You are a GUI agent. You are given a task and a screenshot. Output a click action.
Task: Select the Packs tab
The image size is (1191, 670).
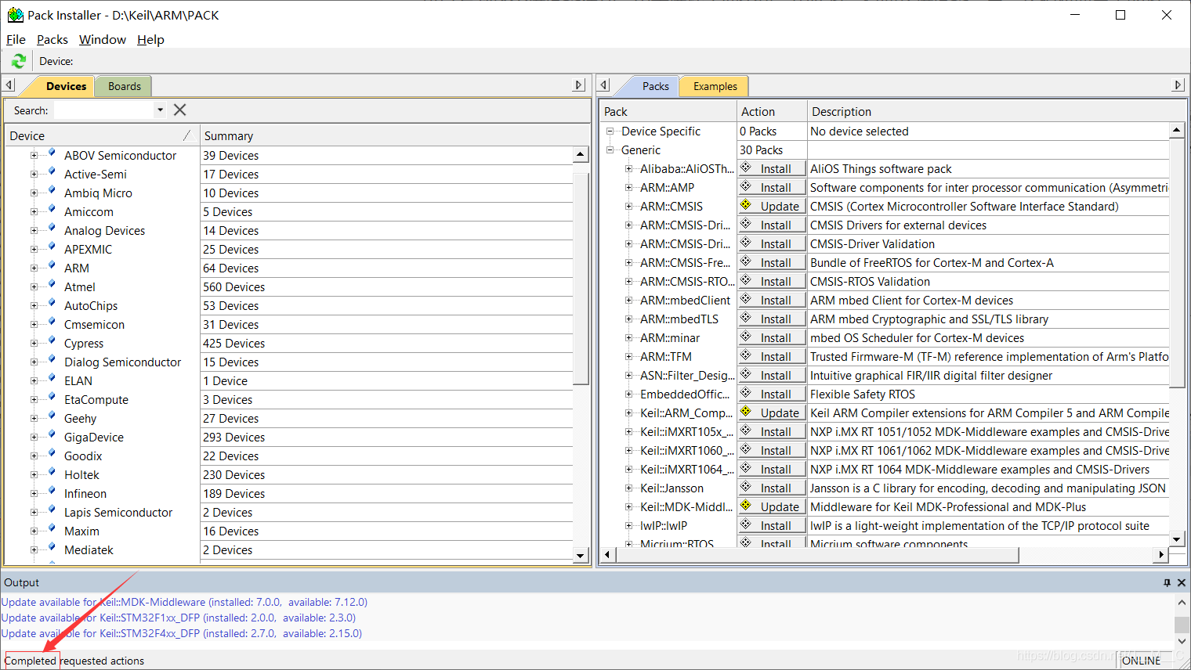click(655, 86)
